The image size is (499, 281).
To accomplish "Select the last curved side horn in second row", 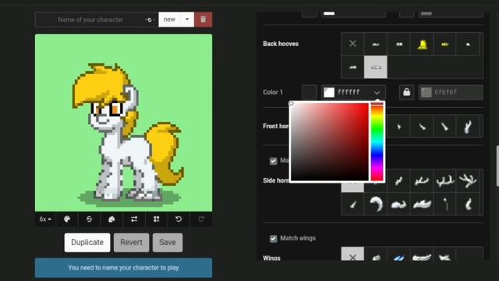I will pos(468,205).
